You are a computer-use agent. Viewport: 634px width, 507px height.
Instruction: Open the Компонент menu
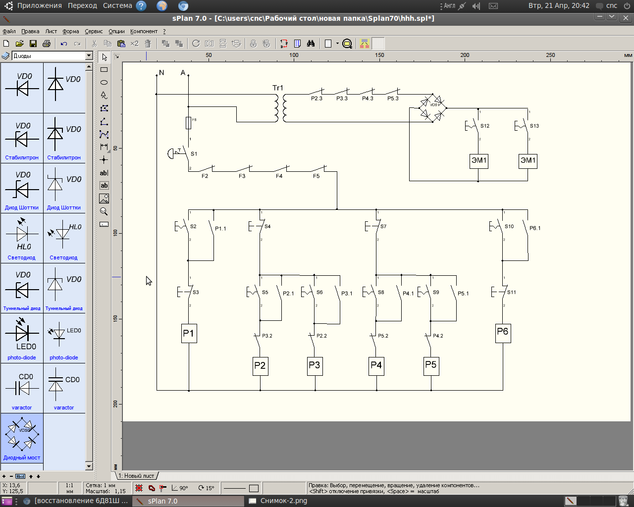144,31
